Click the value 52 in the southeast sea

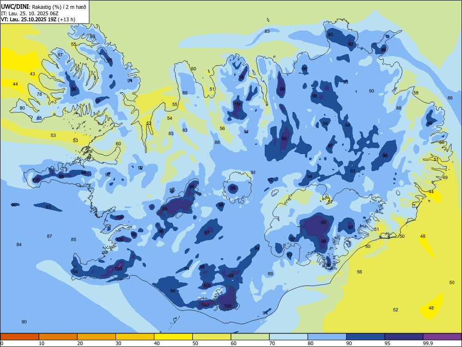point(396,310)
